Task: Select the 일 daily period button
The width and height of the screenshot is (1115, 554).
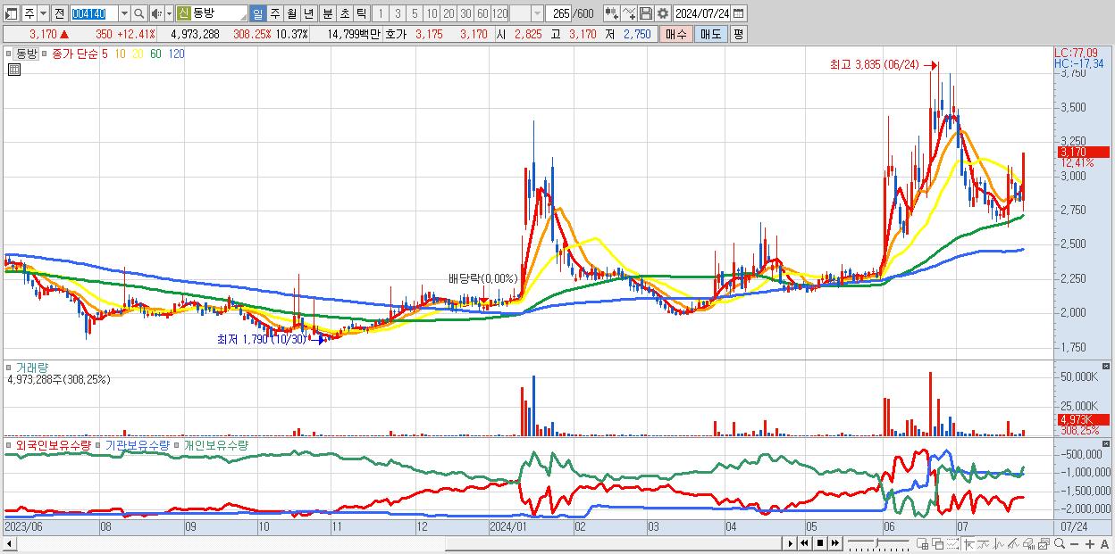Action: pyautogui.click(x=257, y=14)
